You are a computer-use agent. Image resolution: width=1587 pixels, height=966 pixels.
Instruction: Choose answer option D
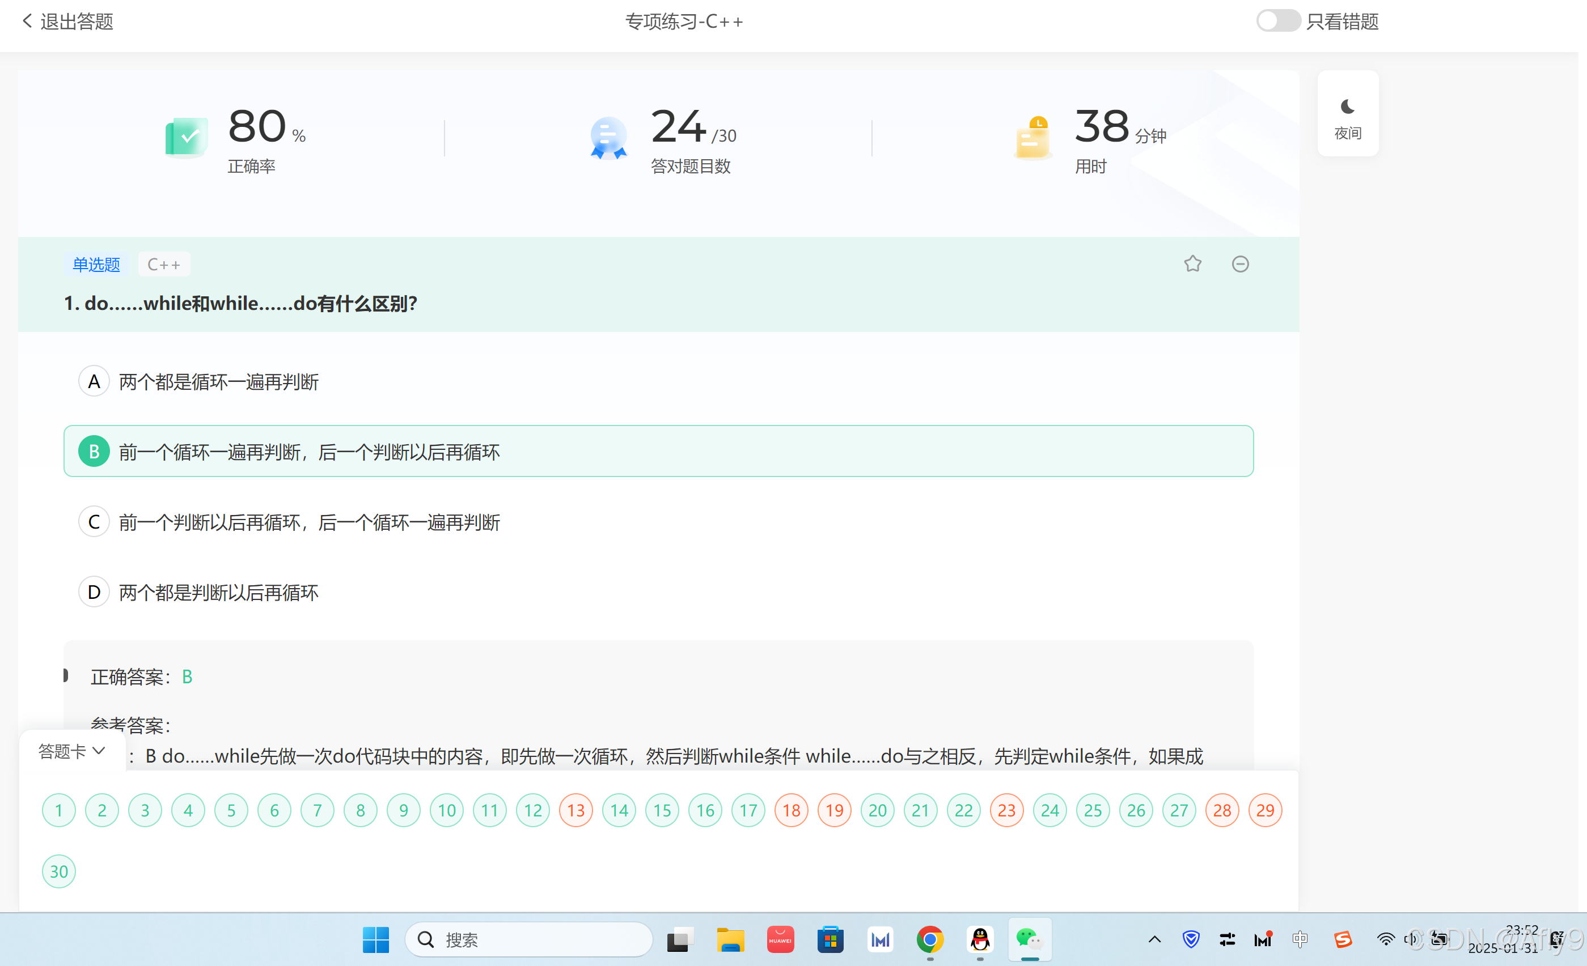tap(94, 592)
